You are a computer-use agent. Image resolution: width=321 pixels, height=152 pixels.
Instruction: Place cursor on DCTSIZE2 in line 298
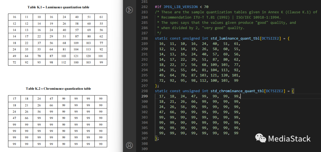(275, 91)
